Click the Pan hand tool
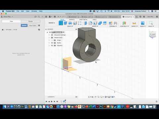Image resolution: width=159 pixels, height=119 pixels. point(95,97)
